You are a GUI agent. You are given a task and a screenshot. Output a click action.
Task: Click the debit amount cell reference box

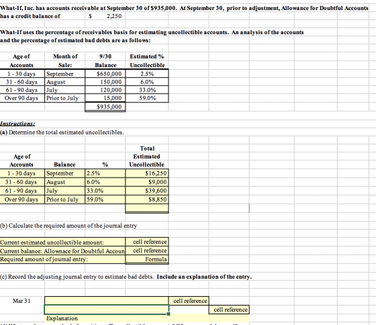click(189, 301)
